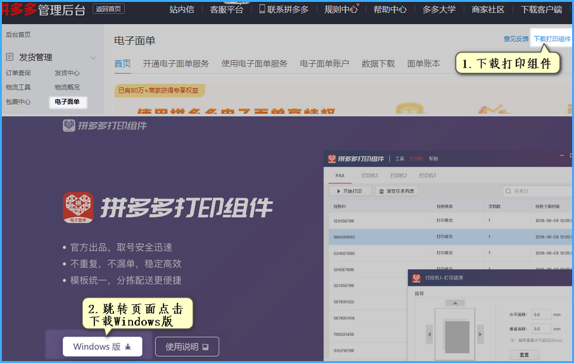Open 帮助 menu in print component window
The height and width of the screenshot is (363, 574).
(x=433, y=159)
